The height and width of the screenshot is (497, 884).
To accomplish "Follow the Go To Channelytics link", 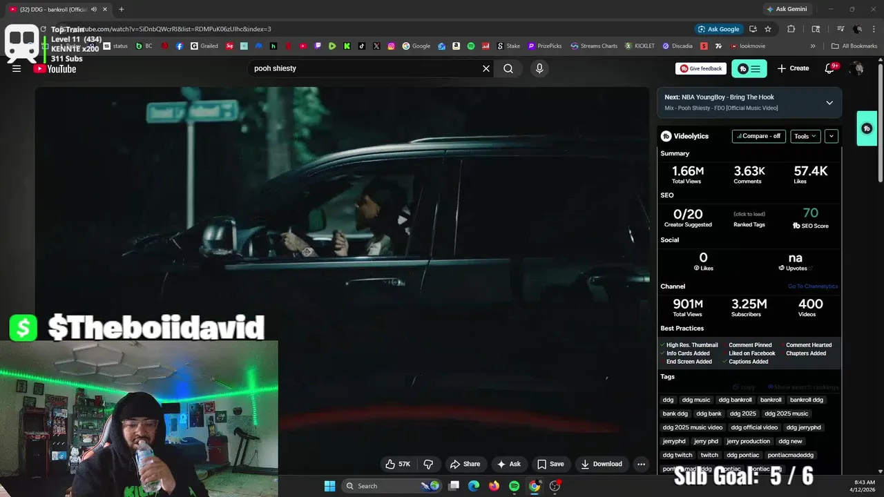I will (813, 286).
